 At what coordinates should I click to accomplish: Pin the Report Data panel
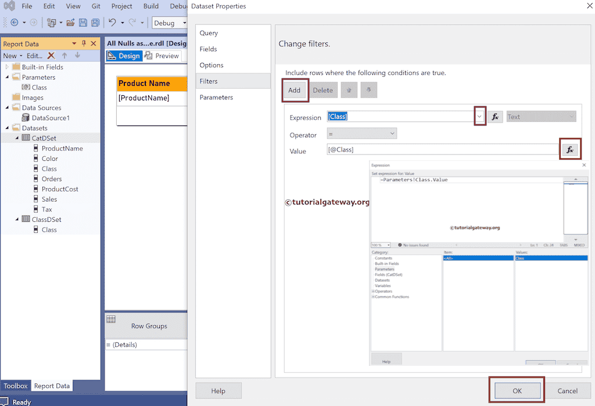pos(83,43)
